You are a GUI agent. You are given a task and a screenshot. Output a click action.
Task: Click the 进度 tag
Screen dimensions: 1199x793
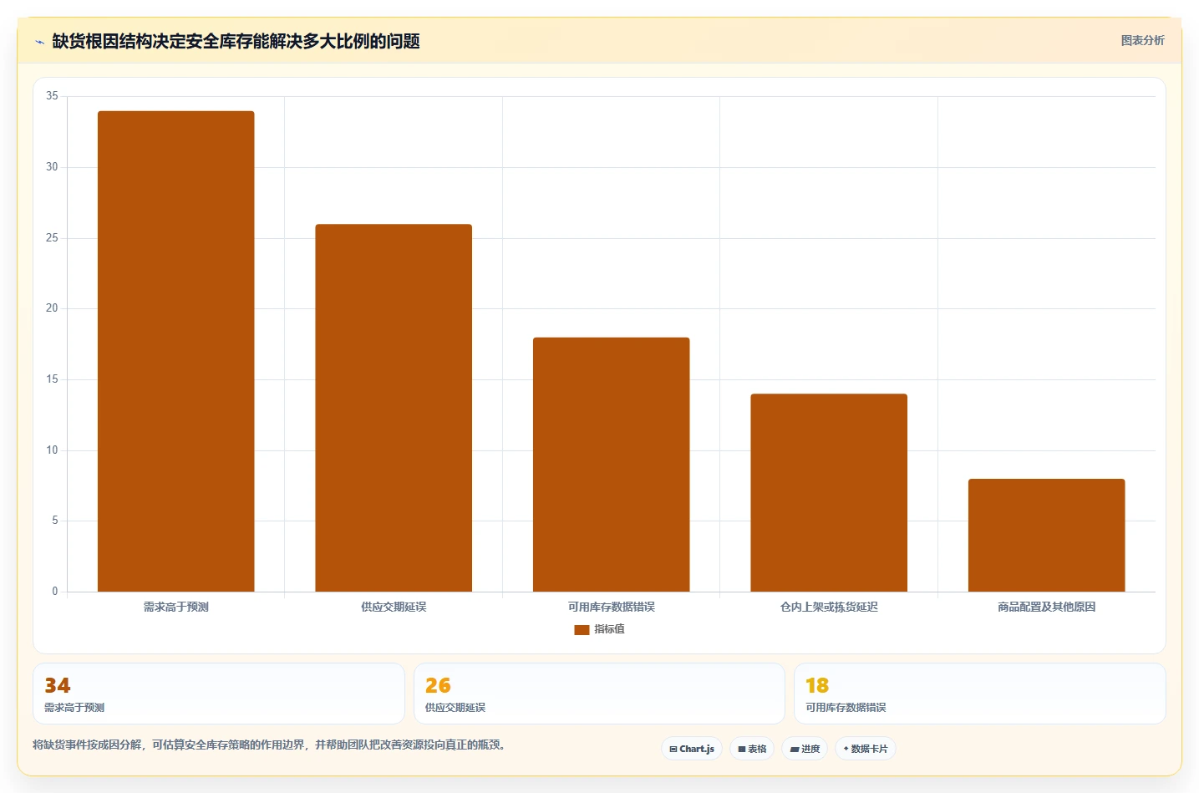click(805, 749)
